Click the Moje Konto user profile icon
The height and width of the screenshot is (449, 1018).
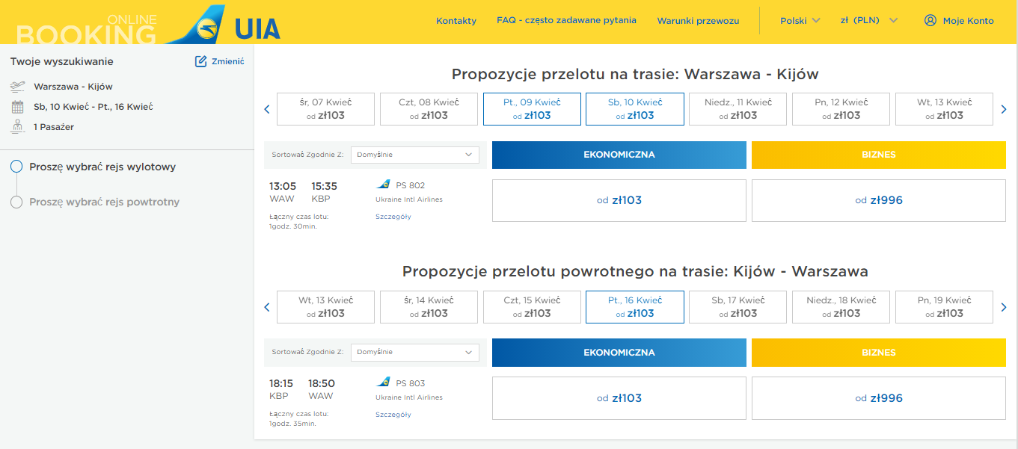pos(930,20)
